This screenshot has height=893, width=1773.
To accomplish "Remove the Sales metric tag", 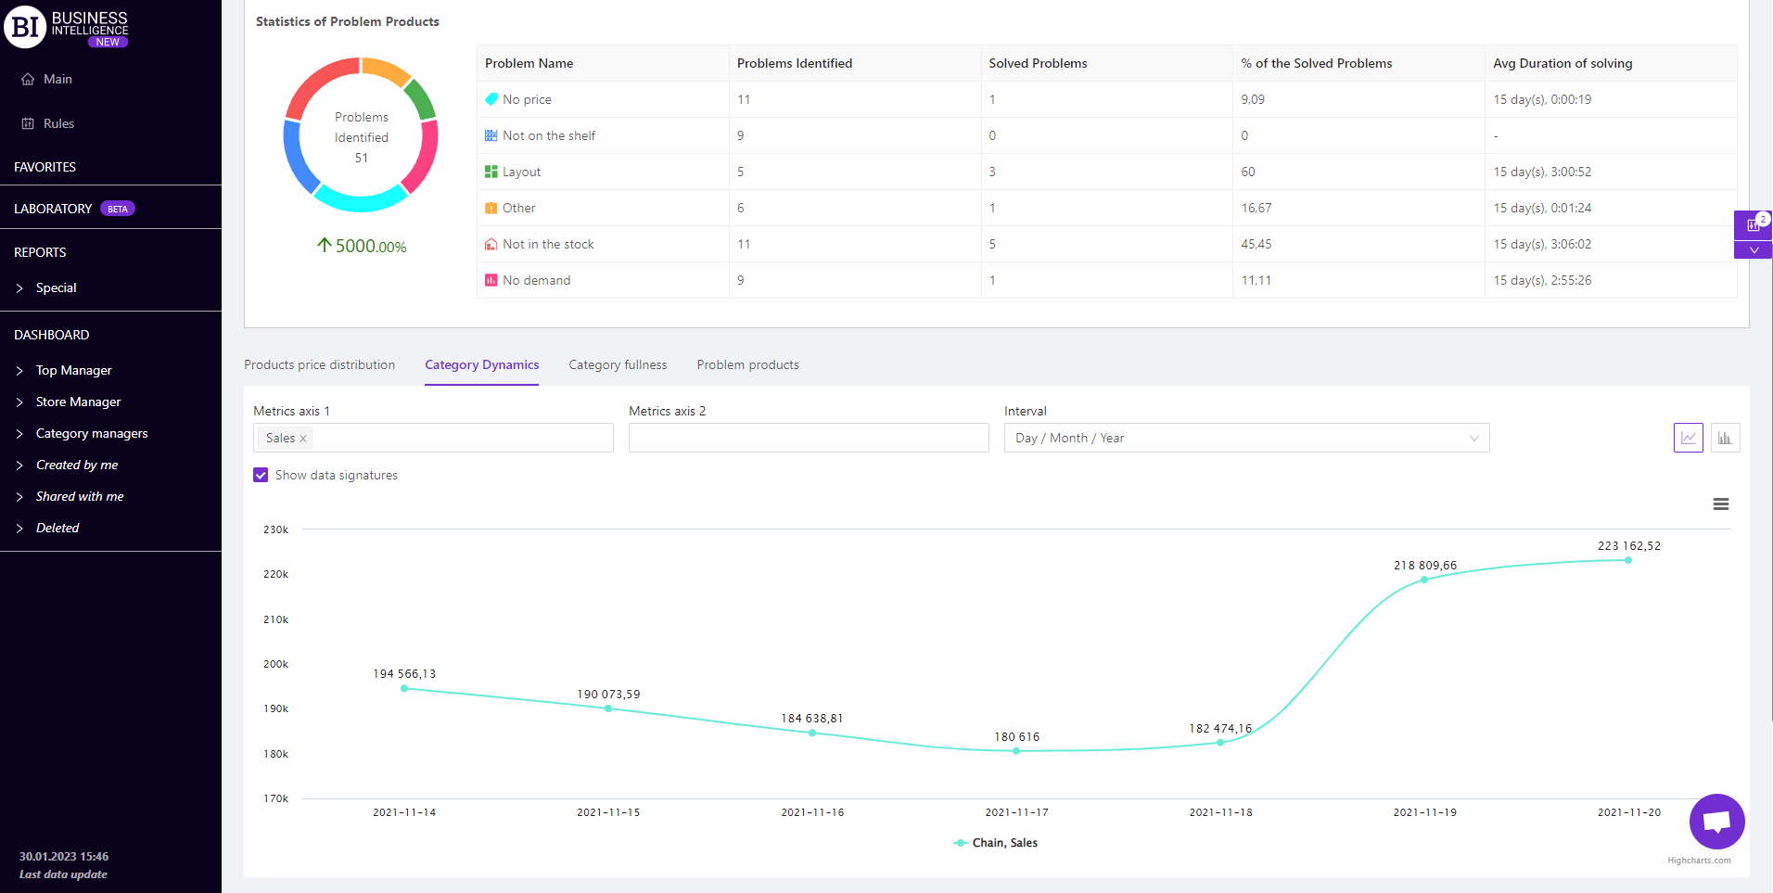I will click(x=303, y=439).
